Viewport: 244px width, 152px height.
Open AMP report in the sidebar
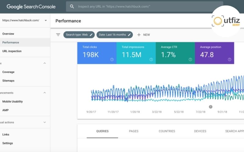pyautogui.click(x=25, y=110)
